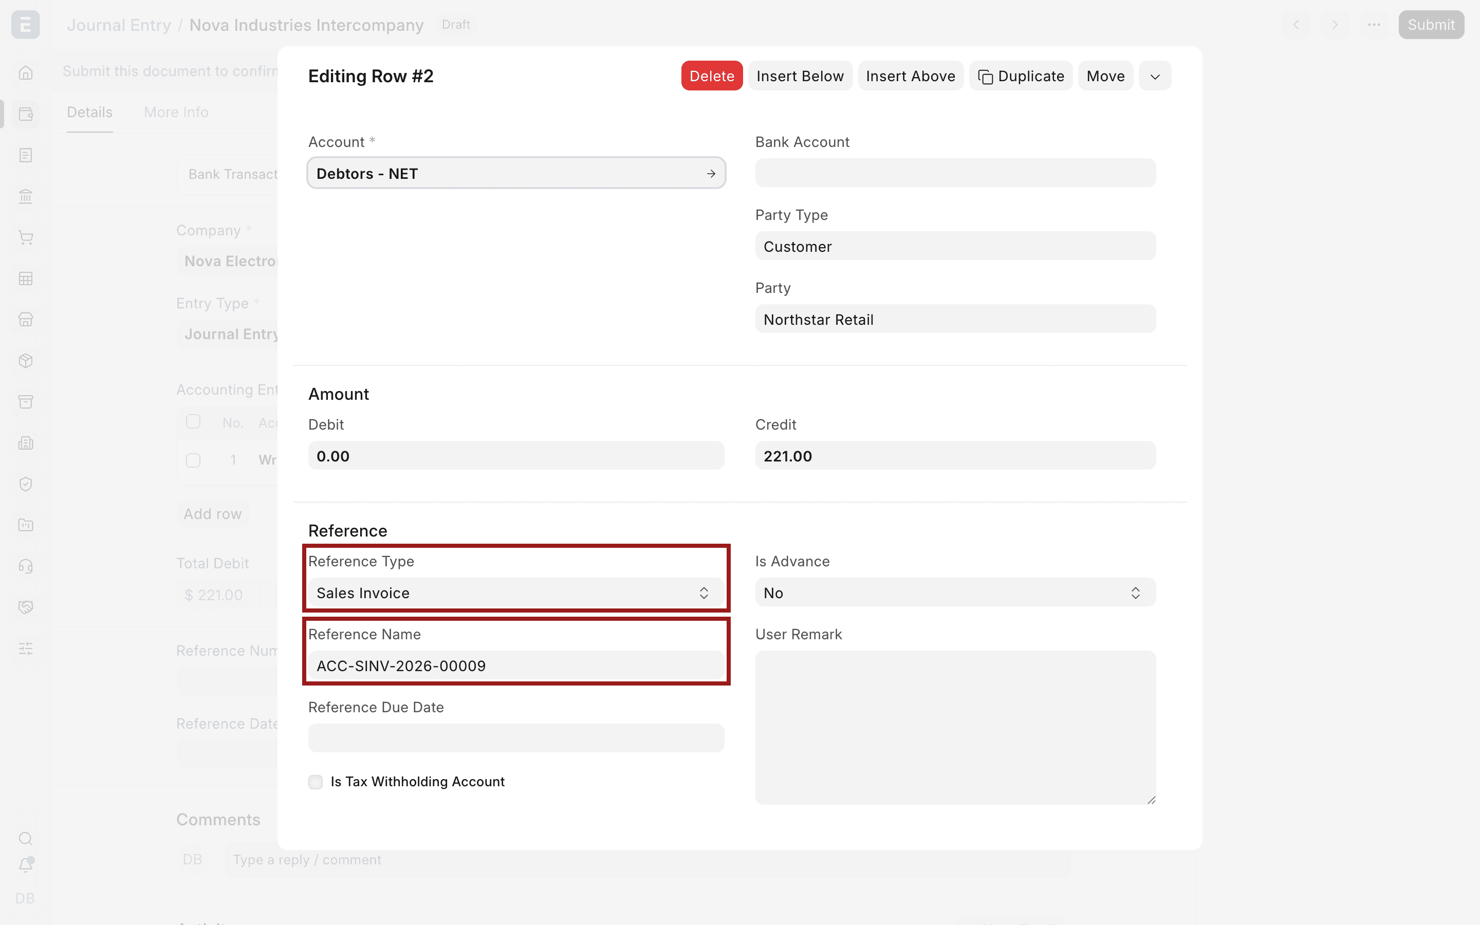Click the Add row button
This screenshot has height=925, width=1480.
[x=213, y=514]
